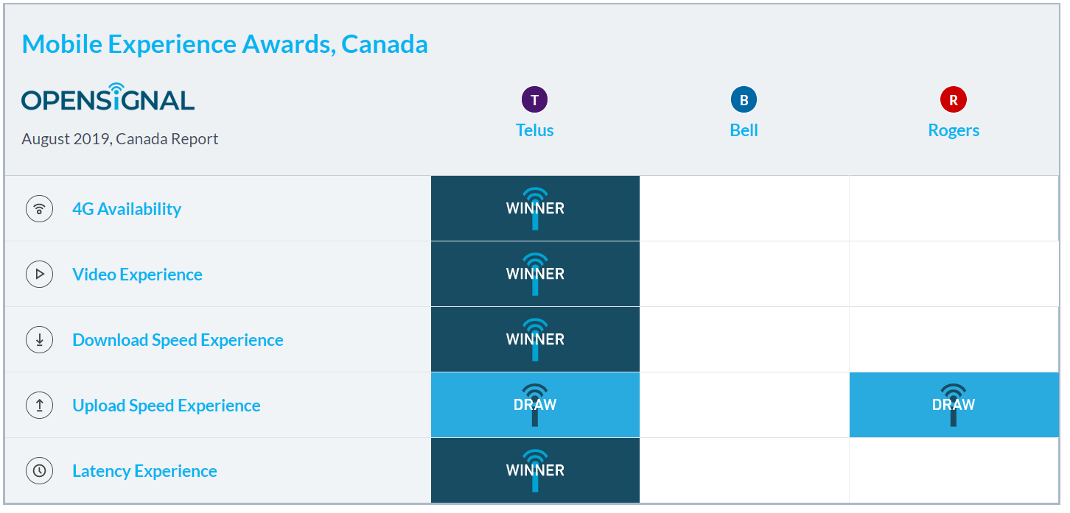Open the 4G Availability link
Screen dimensions: 1070x513
click(127, 209)
